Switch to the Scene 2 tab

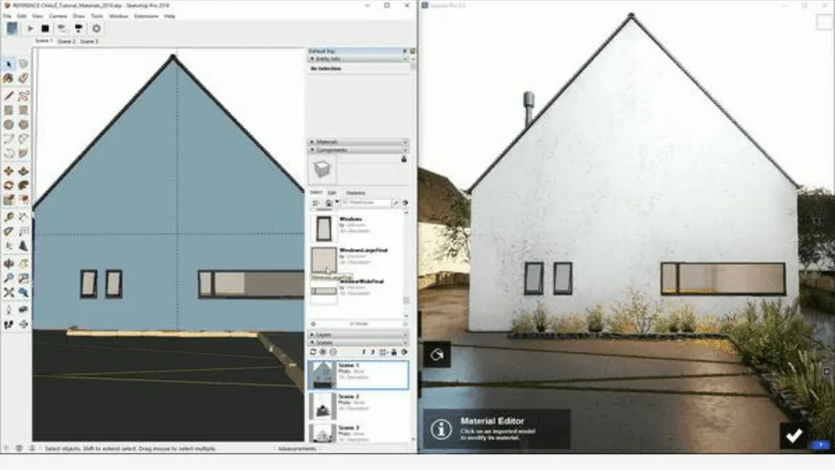[x=66, y=42]
